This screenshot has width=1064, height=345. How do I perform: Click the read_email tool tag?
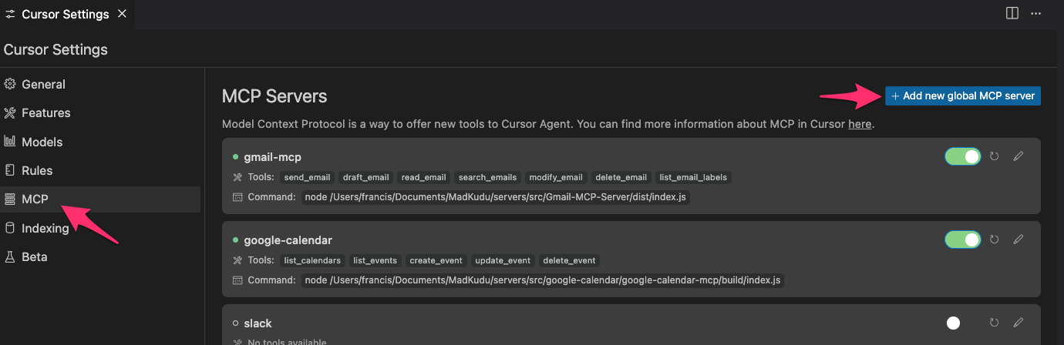coord(423,177)
